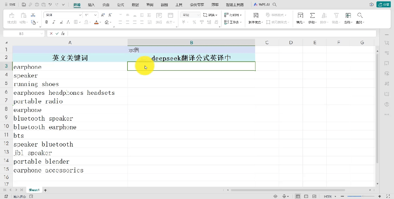The width and height of the screenshot is (394, 199).
Task: Switch to the Formulas (公式) tab
Action: pyautogui.click(x=121, y=5)
